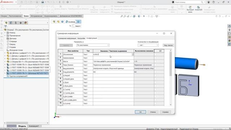The width and height of the screenshot is (231, 130).
Task: Open the PropertyManager panel tab
Action: [x=11, y=23]
